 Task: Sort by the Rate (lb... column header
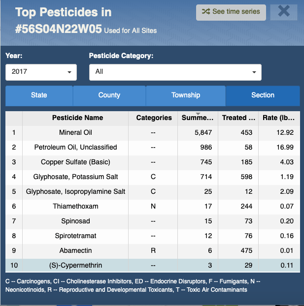click(x=279, y=118)
